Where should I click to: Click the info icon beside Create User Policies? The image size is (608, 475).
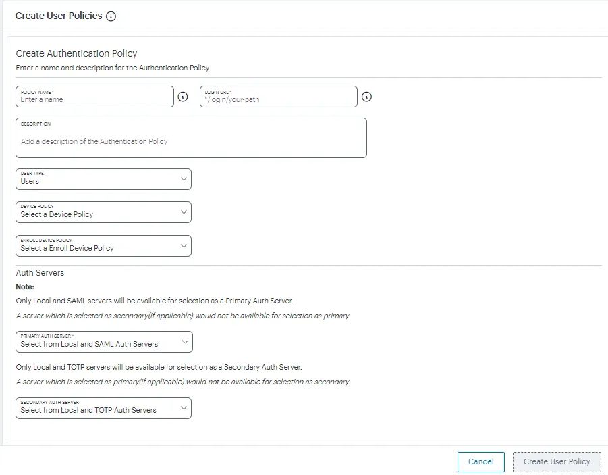(x=111, y=16)
